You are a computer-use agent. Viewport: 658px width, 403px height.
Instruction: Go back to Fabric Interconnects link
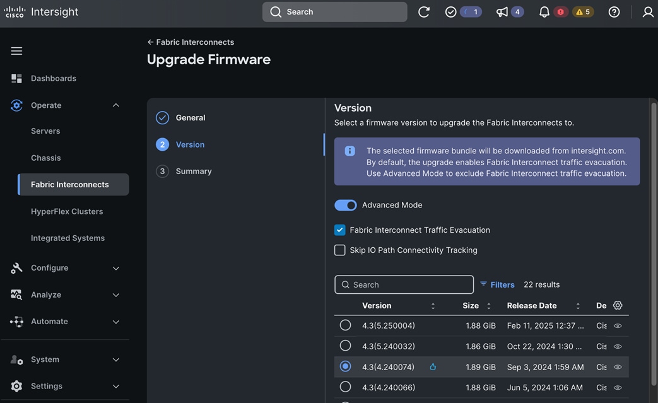tap(191, 42)
